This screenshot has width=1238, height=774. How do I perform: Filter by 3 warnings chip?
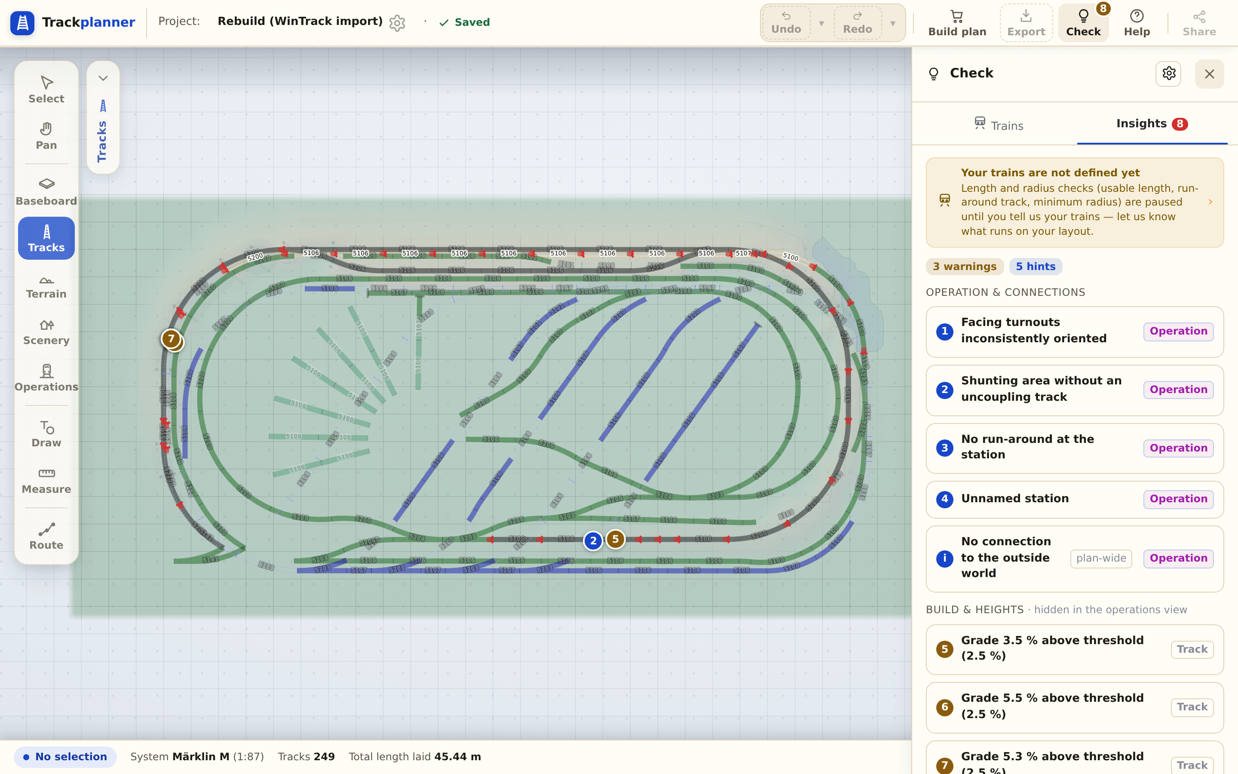[964, 267]
